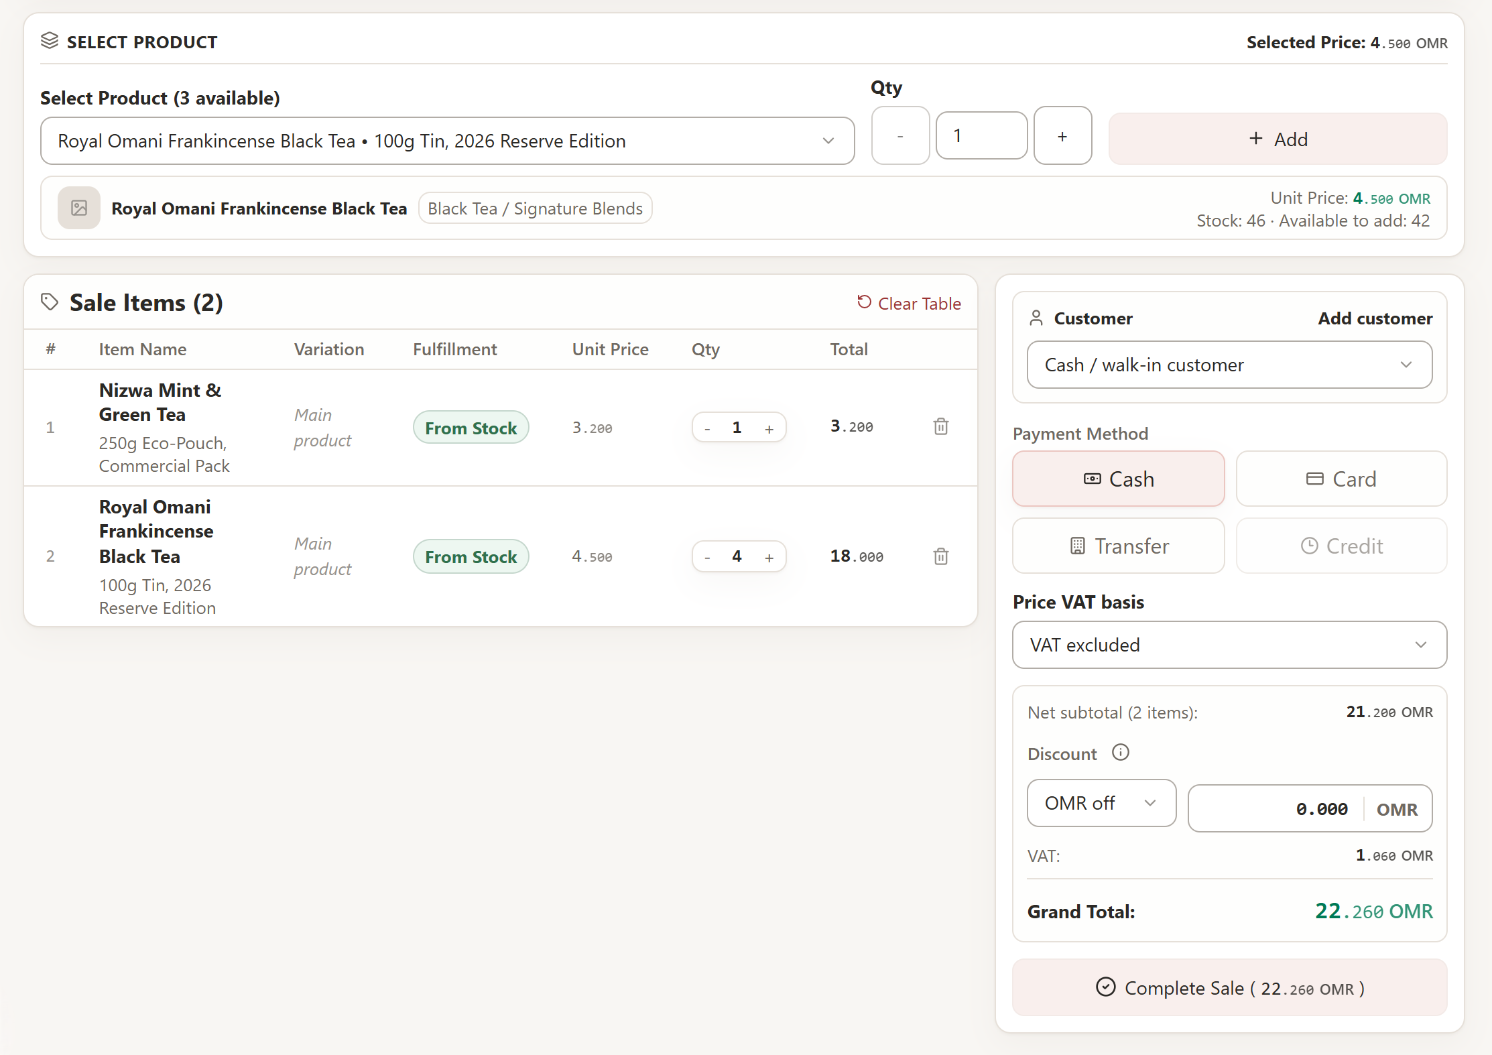Increase quantity for Royal Omani Frankincense Black Tea
This screenshot has height=1055, width=1492.
pyautogui.click(x=769, y=557)
